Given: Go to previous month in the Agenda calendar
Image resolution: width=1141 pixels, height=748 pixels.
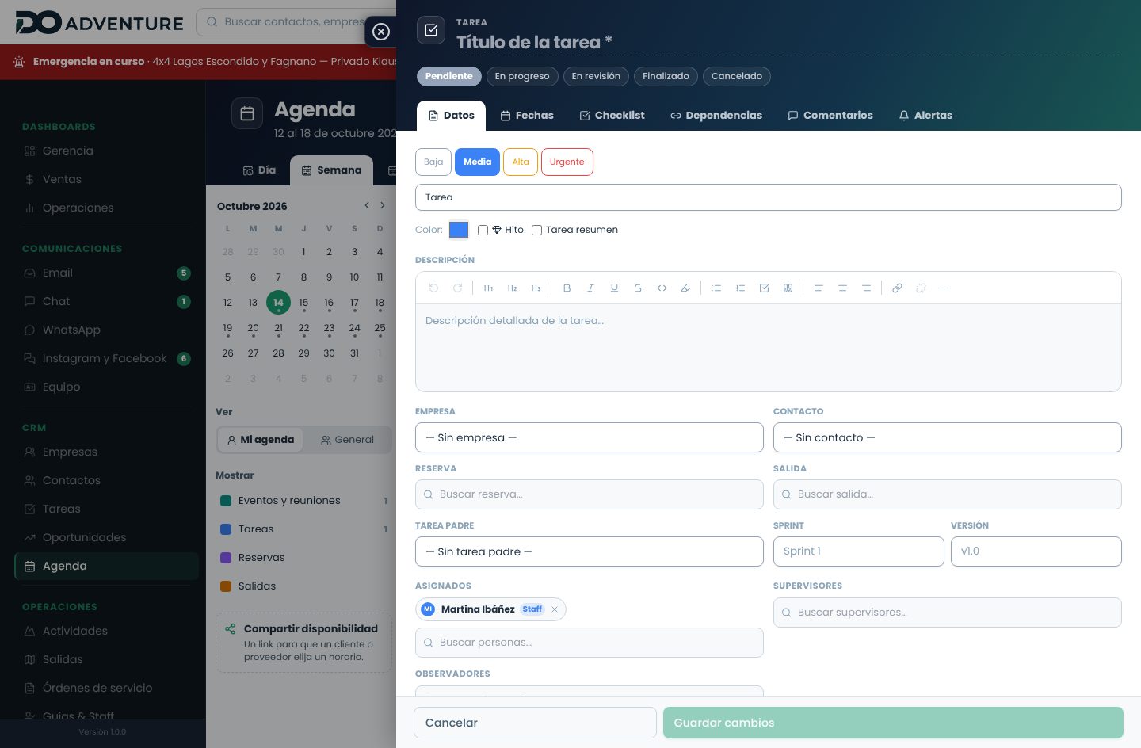Looking at the screenshot, I should [x=367, y=205].
